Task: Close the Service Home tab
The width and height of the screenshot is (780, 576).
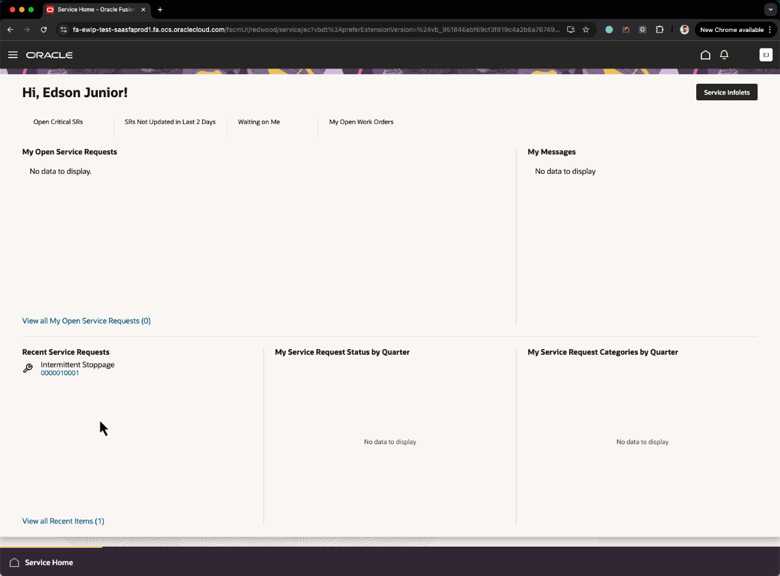Action: (x=143, y=10)
